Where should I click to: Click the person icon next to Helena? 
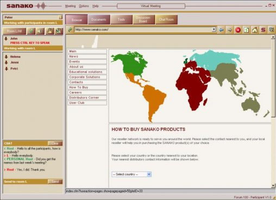(7, 57)
